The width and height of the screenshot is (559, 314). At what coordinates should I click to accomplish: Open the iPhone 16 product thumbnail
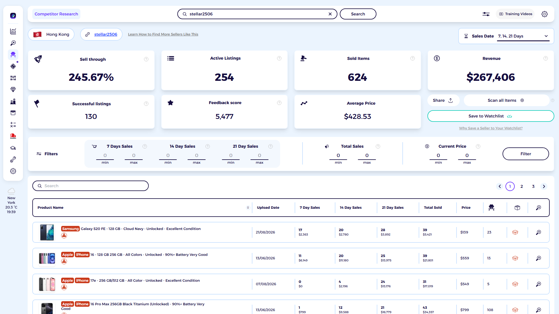[47, 258]
